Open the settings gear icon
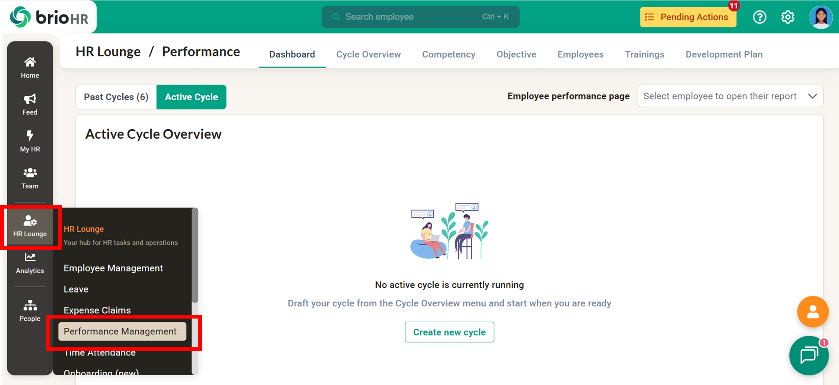The height and width of the screenshot is (385, 839). (x=788, y=17)
